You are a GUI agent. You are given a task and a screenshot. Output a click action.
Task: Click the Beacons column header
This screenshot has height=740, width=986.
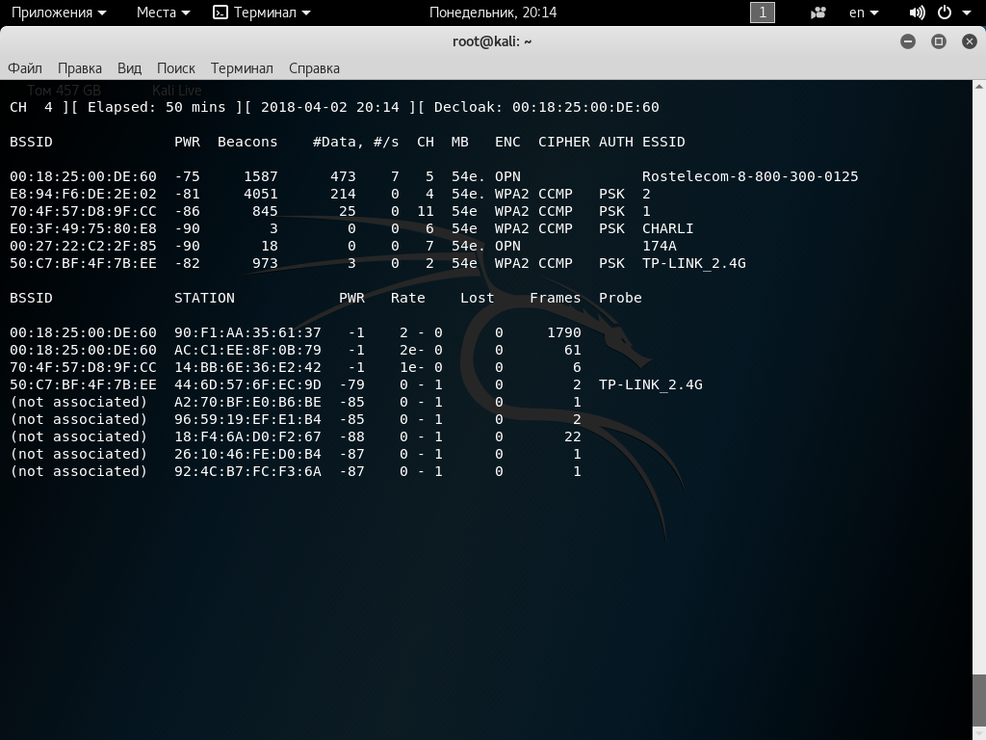(x=247, y=143)
